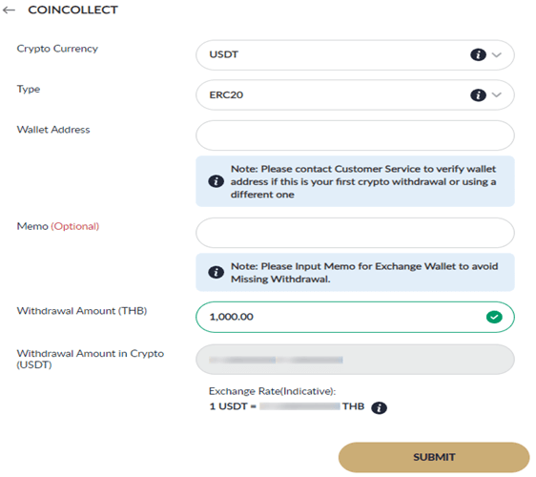This screenshot has height=477, width=536.
Task: Submit the withdrawal form
Action: click(434, 457)
